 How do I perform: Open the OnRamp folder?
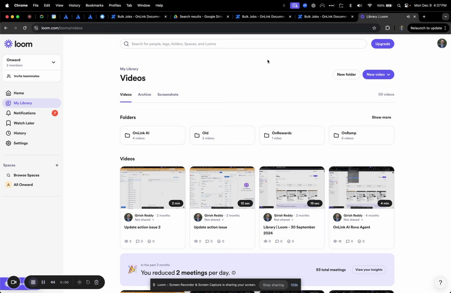click(362, 135)
